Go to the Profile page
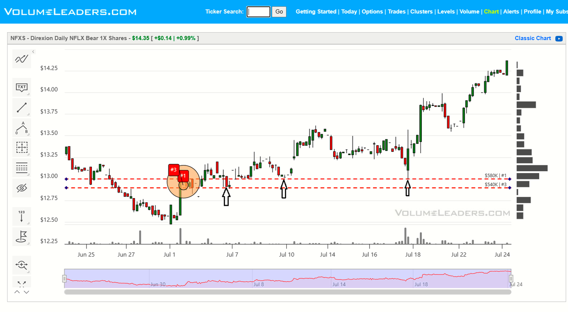This screenshot has height=312, width=568. coord(532,11)
